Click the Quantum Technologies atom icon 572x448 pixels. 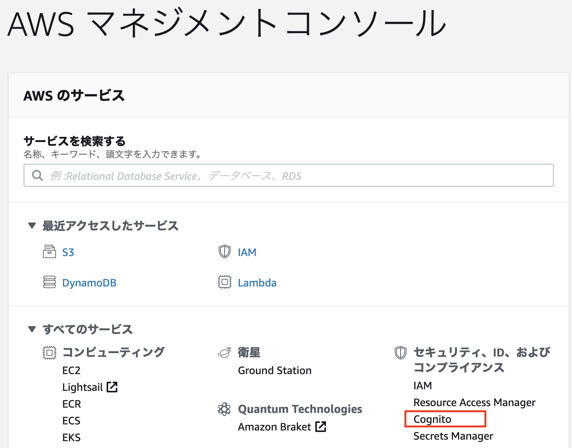[x=224, y=409]
